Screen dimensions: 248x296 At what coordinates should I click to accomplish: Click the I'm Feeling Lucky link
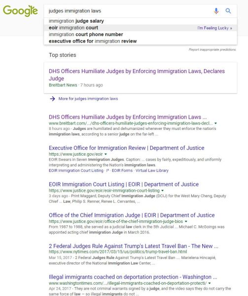pyautogui.click(x=214, y=28)
